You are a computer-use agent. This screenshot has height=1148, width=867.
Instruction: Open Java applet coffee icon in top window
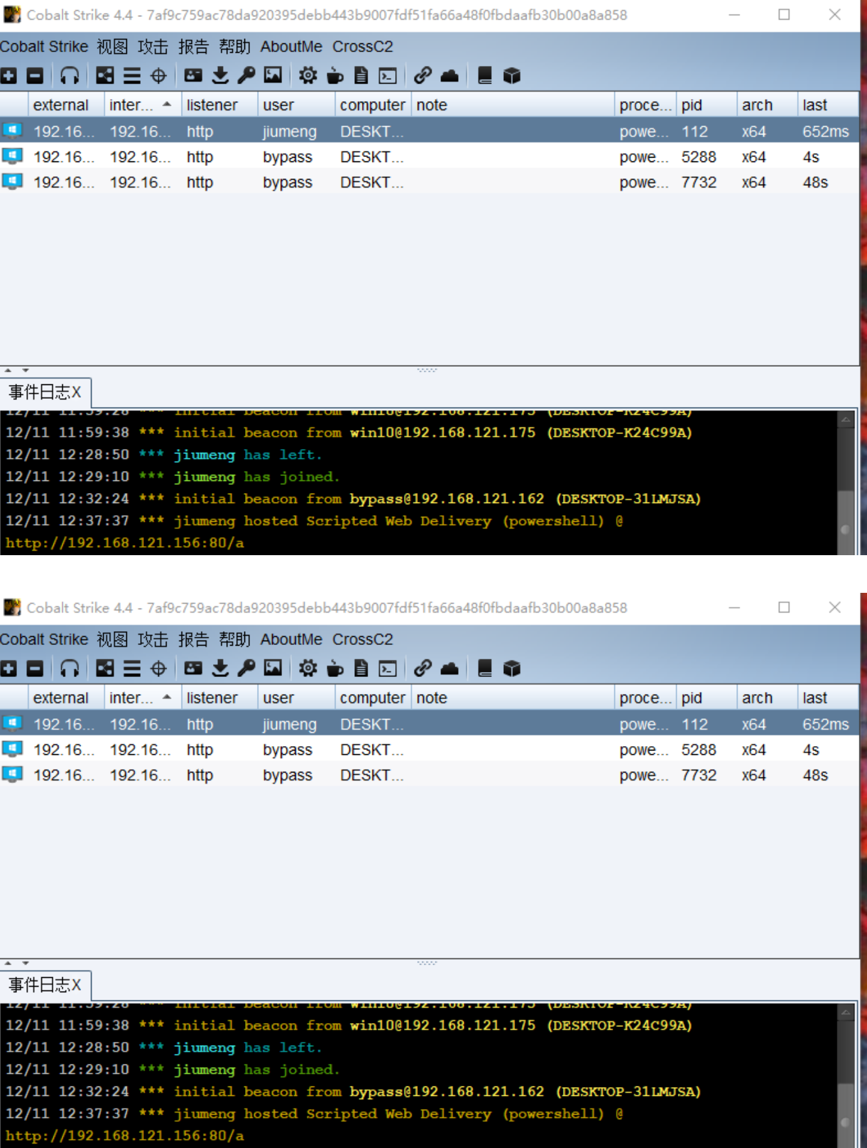click(335, 76)
